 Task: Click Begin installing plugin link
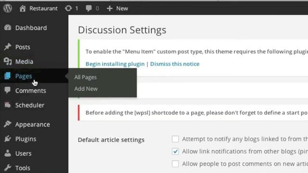(115, 64)
